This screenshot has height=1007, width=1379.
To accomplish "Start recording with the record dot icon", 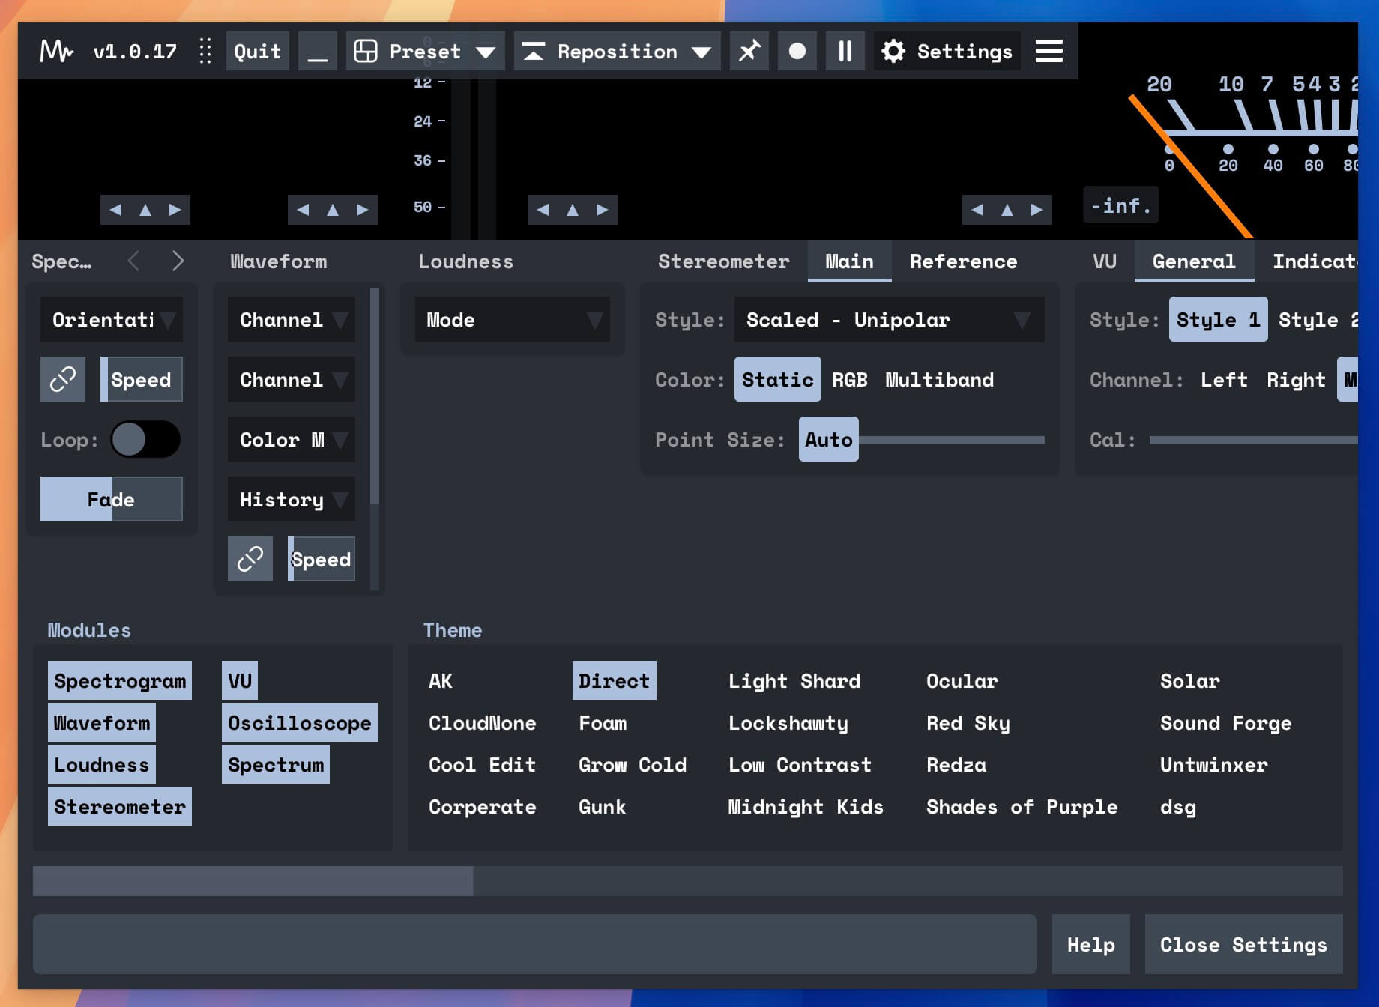I will coord(797,51).
